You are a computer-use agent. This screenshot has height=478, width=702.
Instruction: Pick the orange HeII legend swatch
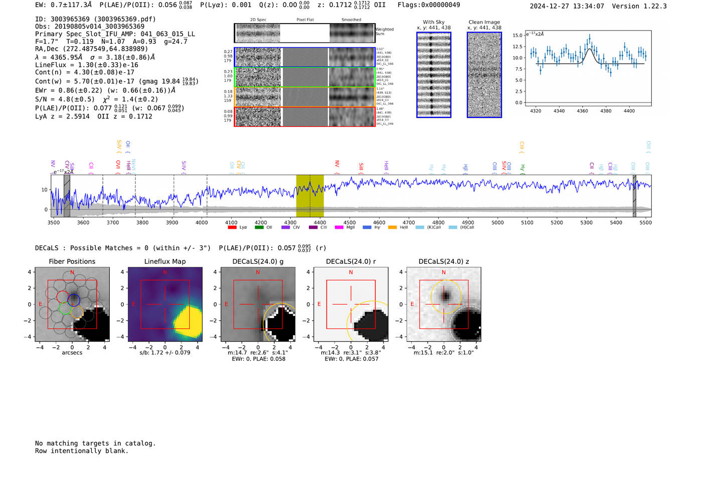pyautogui.click(x=392, y=227)
